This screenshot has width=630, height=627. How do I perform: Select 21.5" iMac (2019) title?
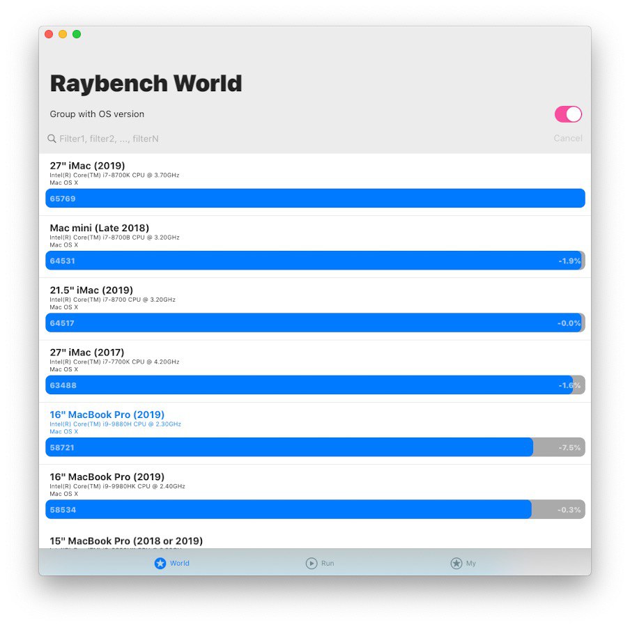click(91, 290)
